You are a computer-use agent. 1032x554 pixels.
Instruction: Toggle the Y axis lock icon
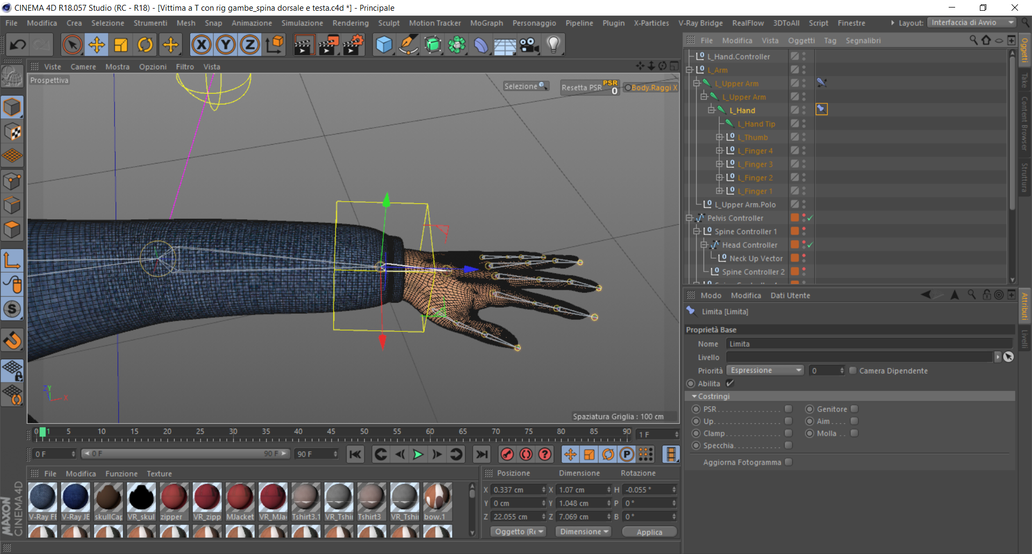pos(226,45)
